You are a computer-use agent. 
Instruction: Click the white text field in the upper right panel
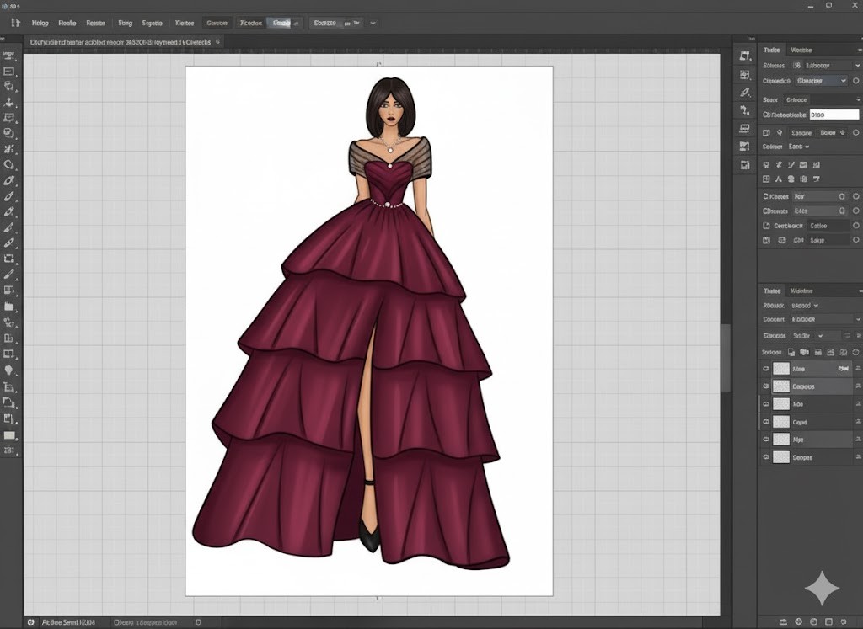pyautogui.click(x=834, y=115)
